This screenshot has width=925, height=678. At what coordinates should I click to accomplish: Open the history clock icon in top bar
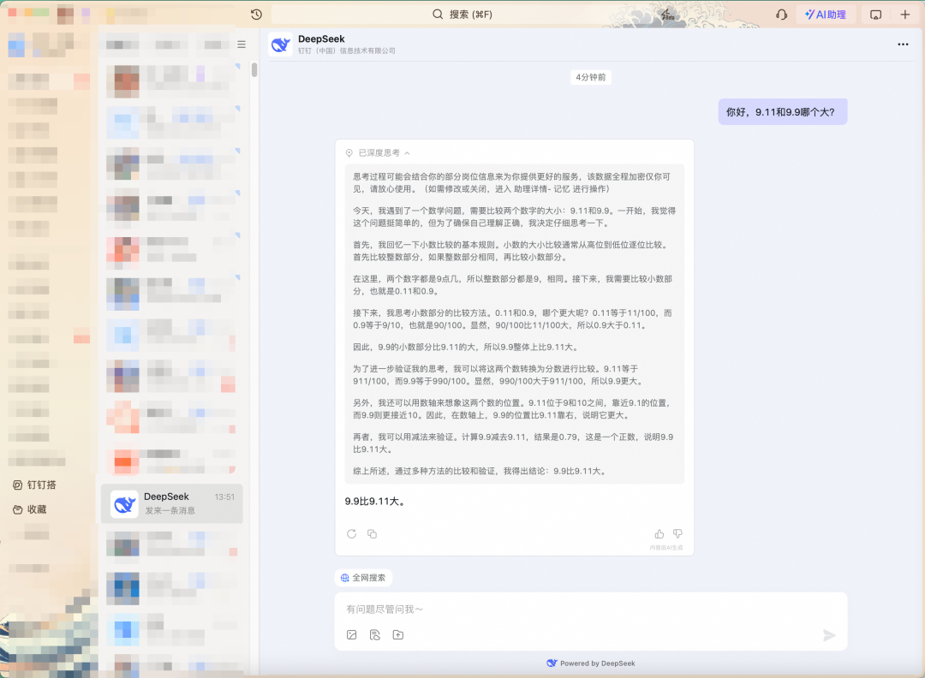[256, 15]
